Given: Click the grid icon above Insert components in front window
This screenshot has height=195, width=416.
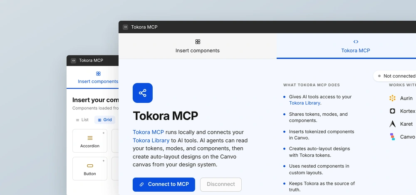Looking at the screenshot, I should (x=198, y=41).
